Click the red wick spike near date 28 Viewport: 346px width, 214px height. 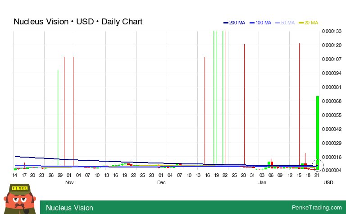[244, 105]
